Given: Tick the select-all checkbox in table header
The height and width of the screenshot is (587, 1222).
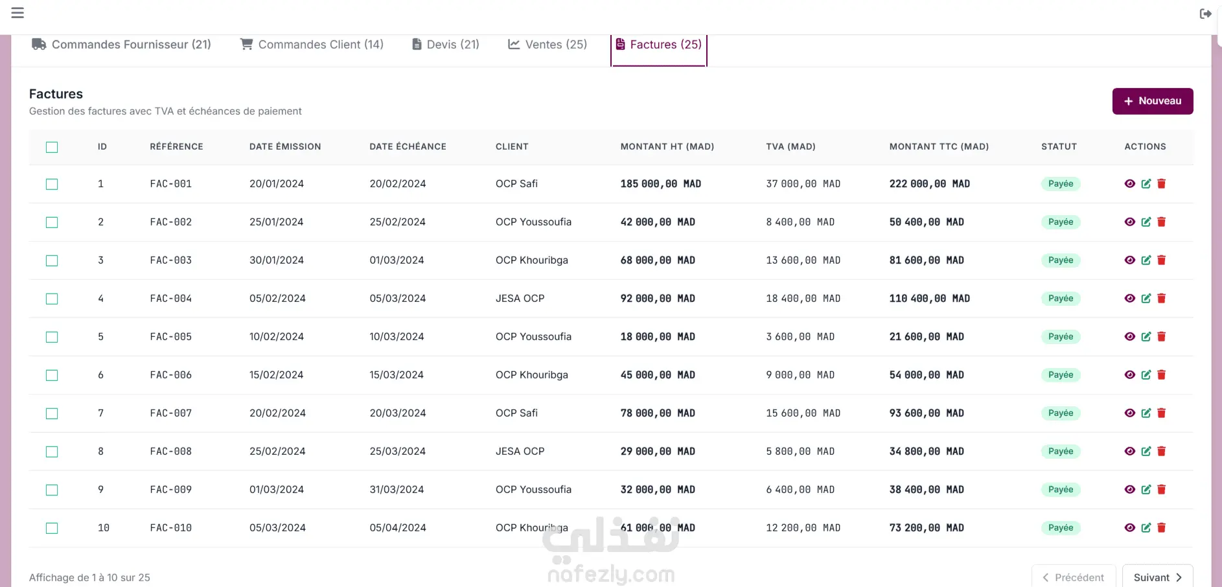Looking at the screenshot, I should [x=52, y=147].
